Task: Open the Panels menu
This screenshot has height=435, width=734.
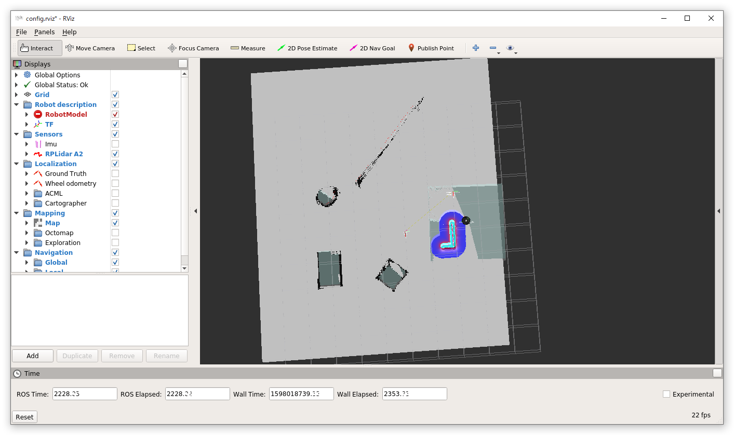Action: (44, 32)
